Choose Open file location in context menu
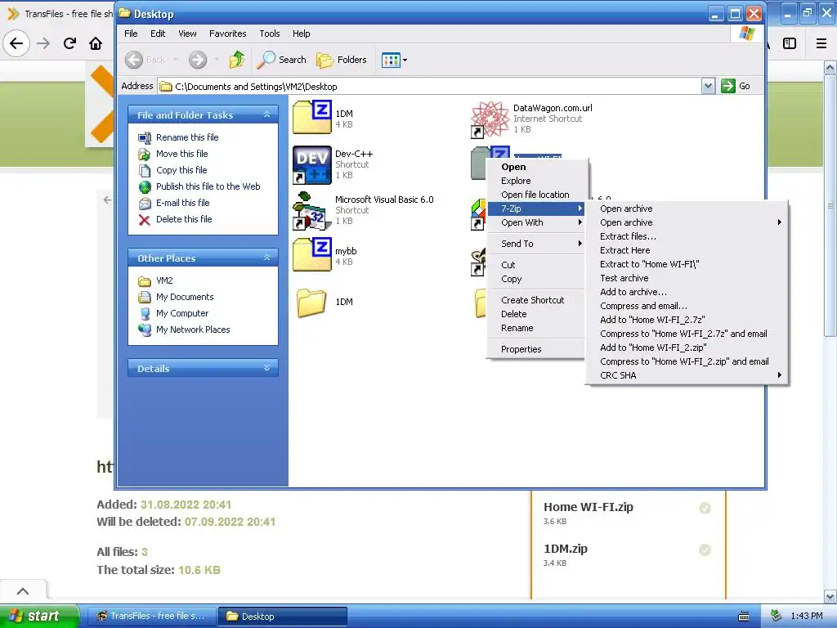Screen dimensions: 837x628 536,195
